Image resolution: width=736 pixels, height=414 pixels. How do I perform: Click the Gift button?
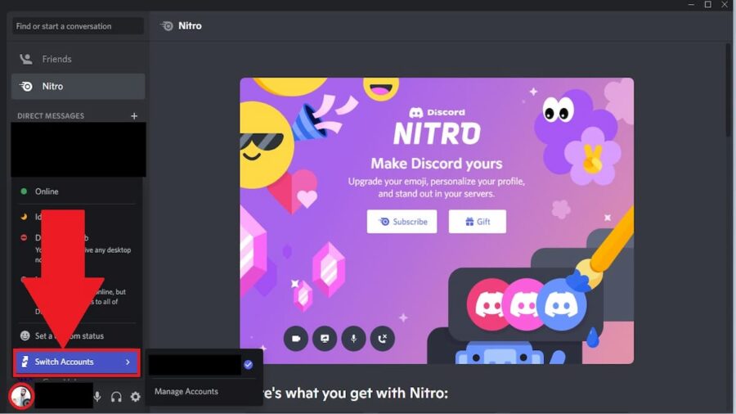click(478, 222)
